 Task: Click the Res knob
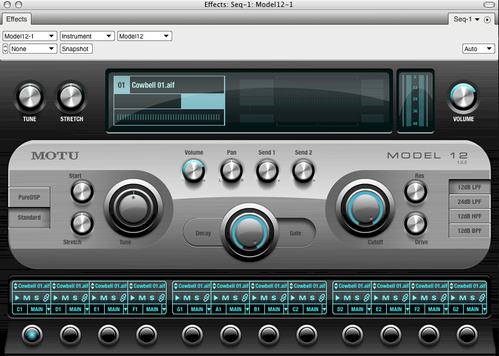point(415,192)
